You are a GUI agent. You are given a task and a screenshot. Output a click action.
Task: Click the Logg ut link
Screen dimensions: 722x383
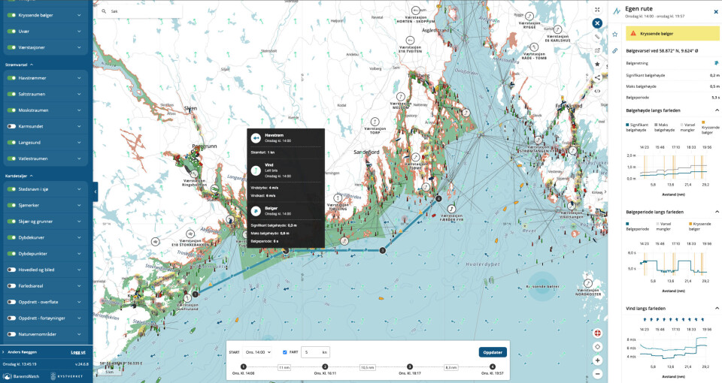click(x=77, y=351)
